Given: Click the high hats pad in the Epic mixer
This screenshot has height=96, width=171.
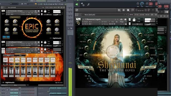Looking at the screenshot, I should point(35,60).
